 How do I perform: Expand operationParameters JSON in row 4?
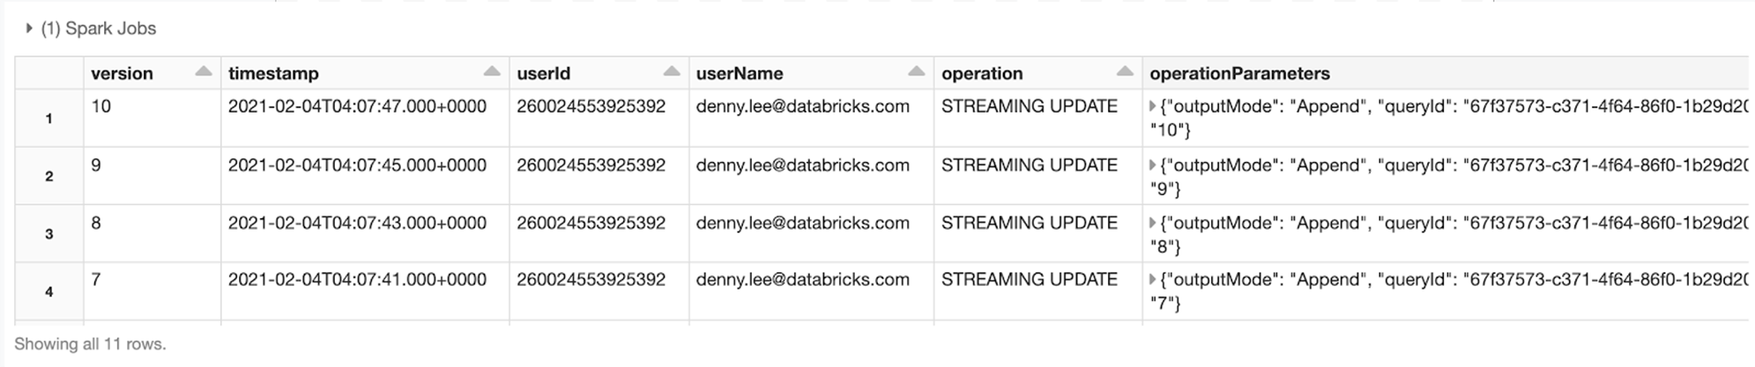click(1153, 280)
